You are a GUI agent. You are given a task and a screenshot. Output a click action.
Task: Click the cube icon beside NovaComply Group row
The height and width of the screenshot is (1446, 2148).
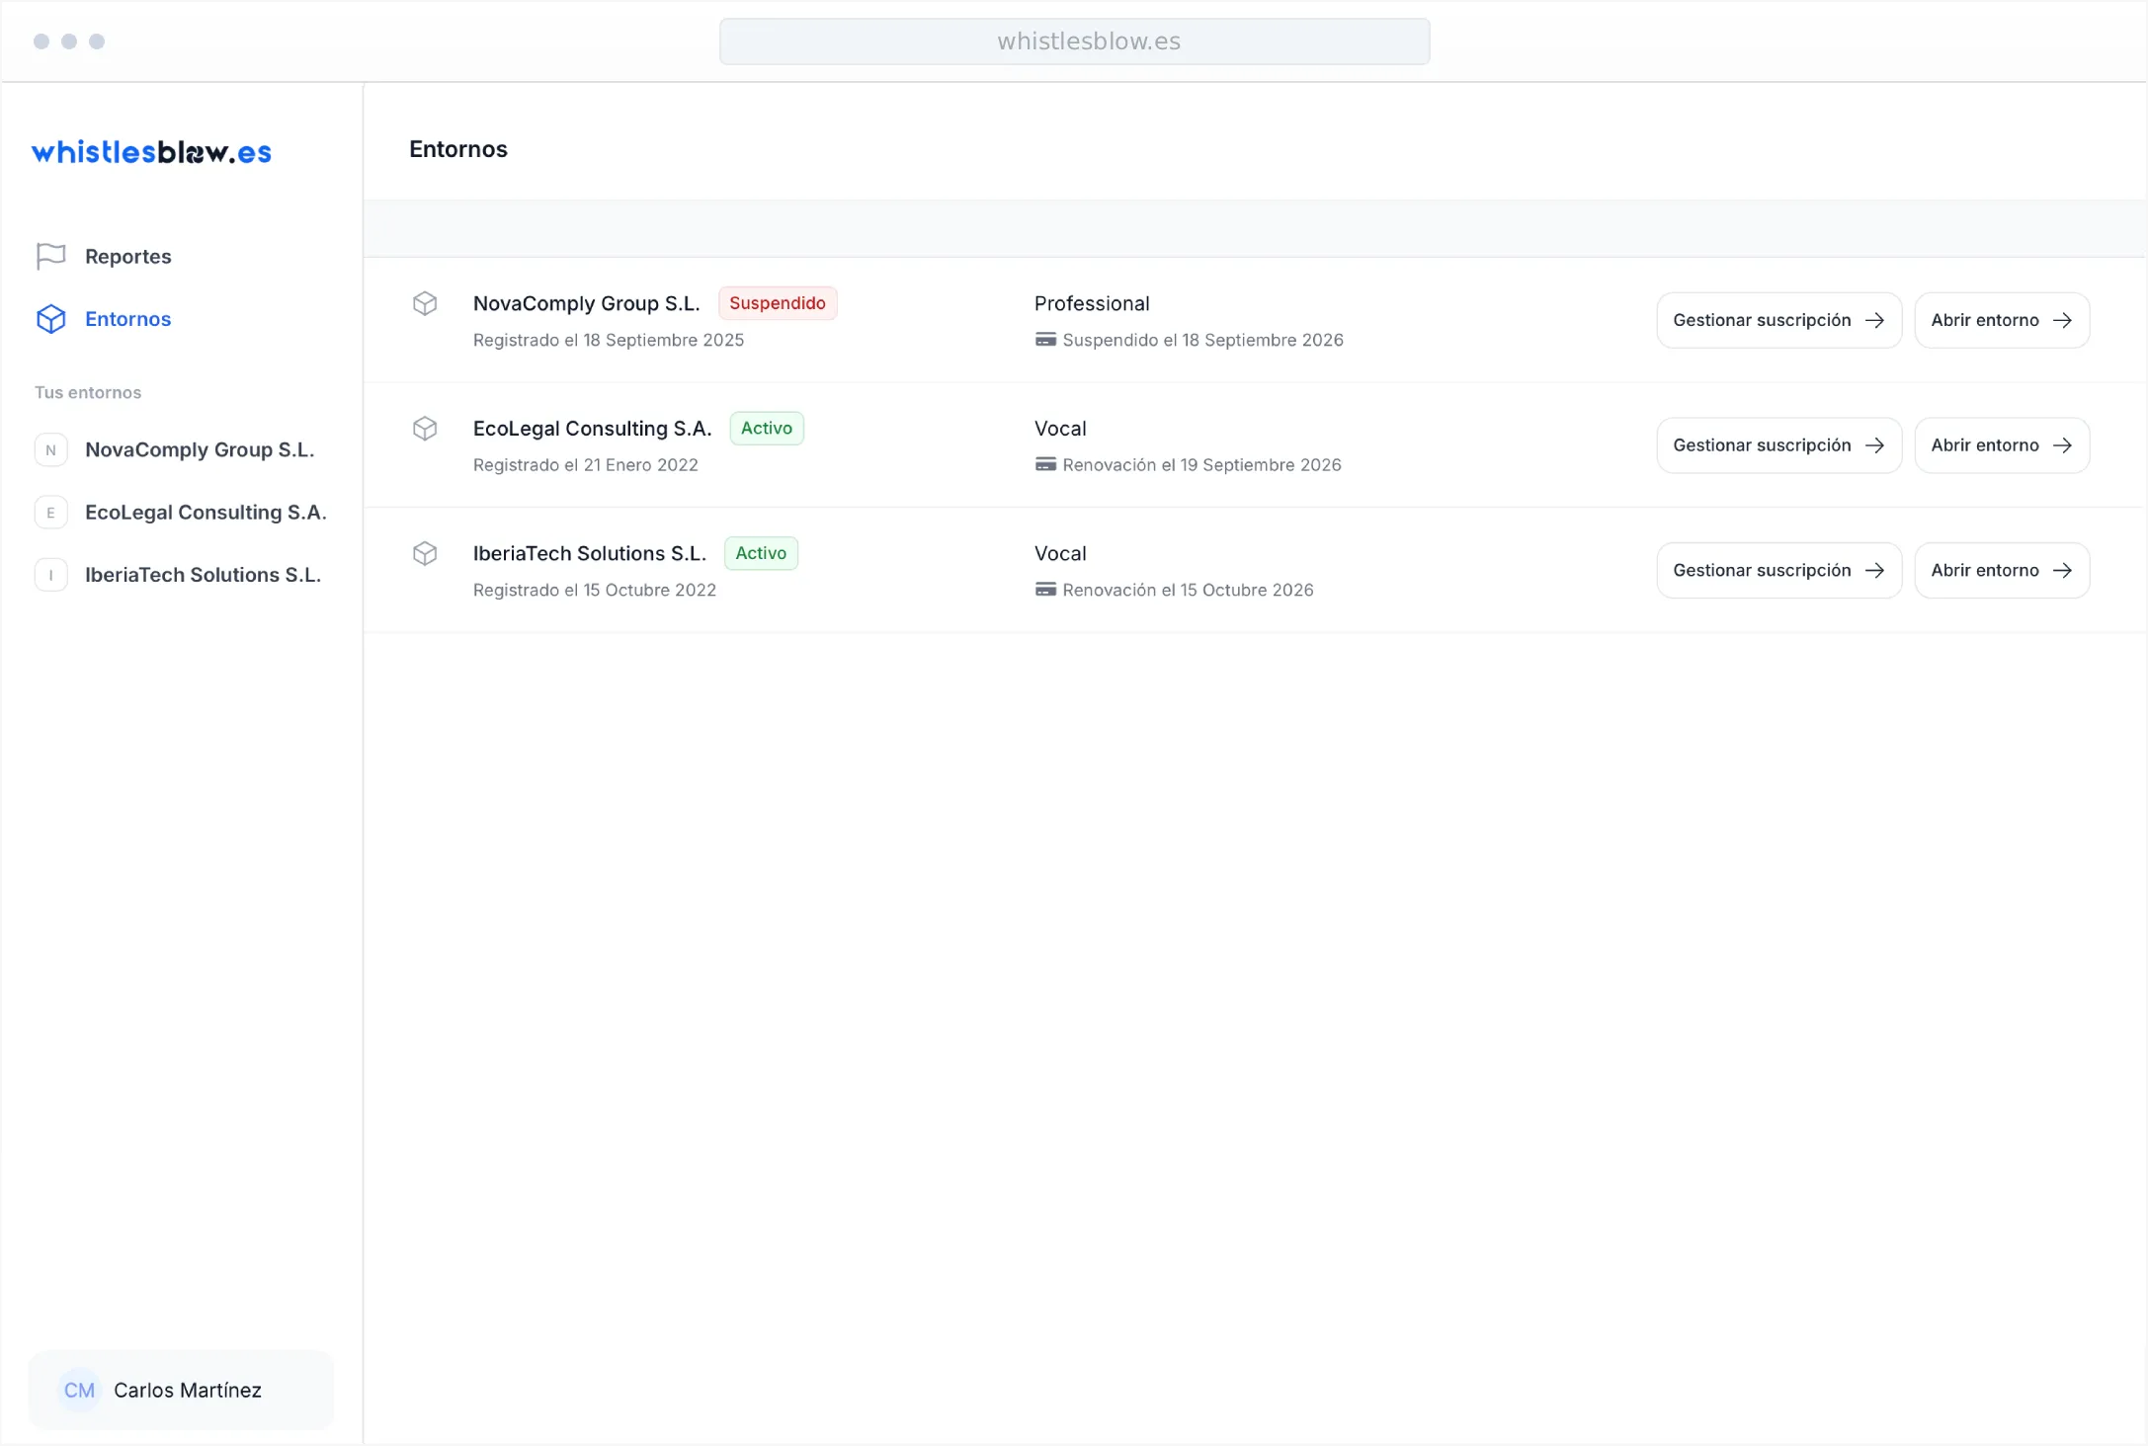click(425, 303)
